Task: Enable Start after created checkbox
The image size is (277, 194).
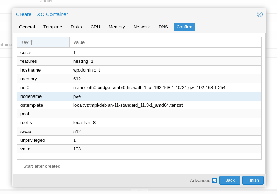Action: coord(19,166)
